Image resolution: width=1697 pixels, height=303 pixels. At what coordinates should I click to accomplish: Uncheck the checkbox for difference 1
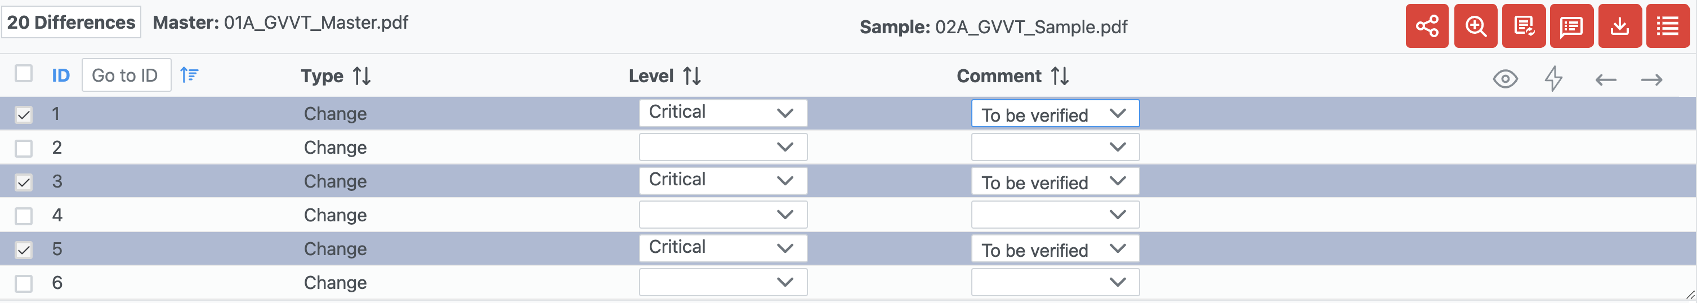coord(24,115)
